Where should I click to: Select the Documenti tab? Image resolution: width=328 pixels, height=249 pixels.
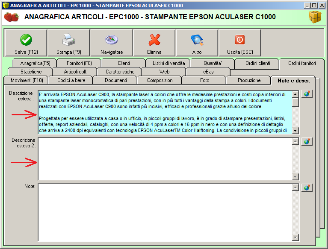point(116,80)
